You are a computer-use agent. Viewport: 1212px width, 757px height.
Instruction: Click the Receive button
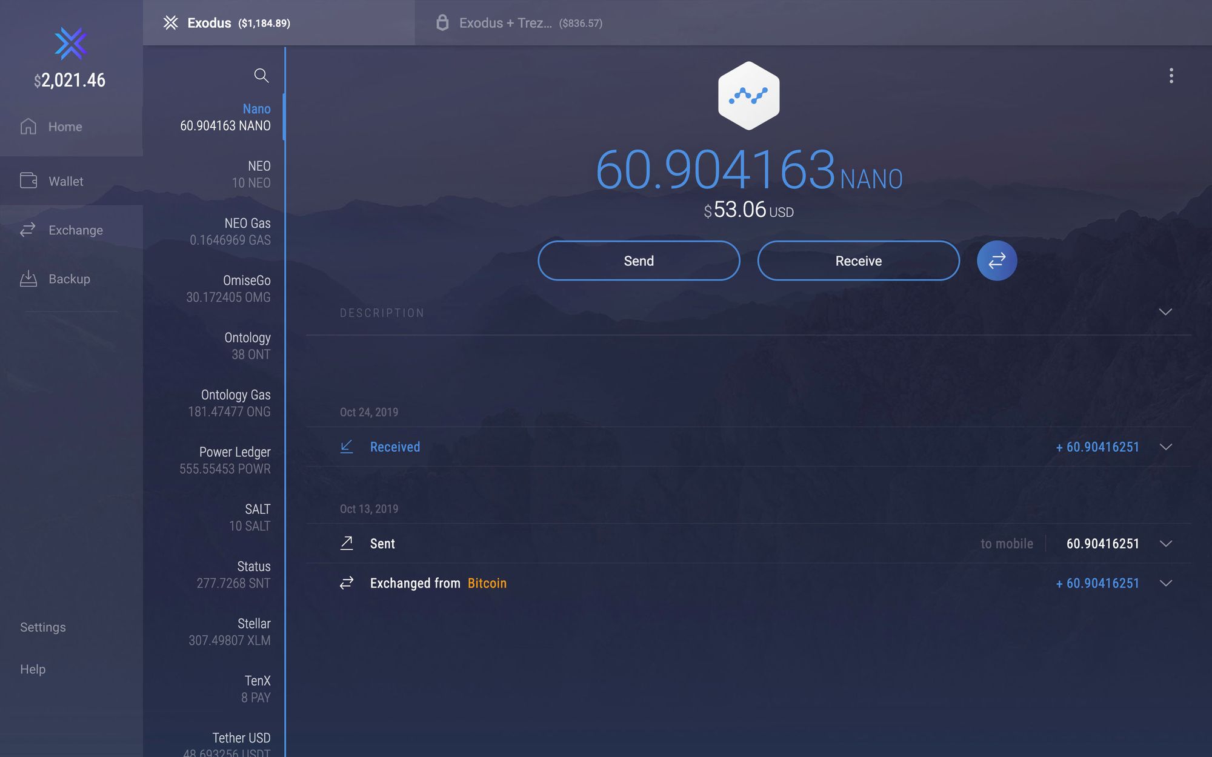[x=859, y=261]
